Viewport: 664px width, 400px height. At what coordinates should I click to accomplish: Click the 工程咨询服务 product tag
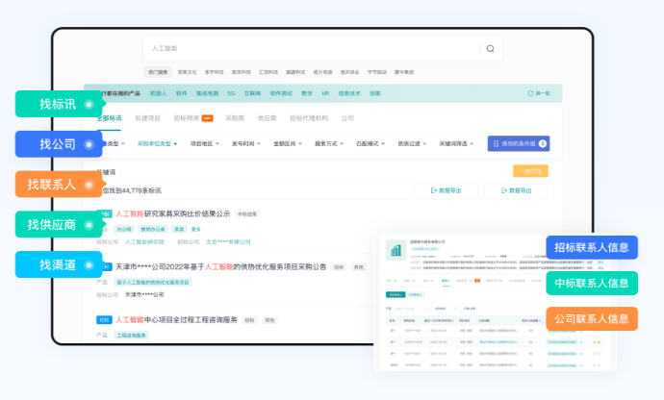[x=131, y=335]
